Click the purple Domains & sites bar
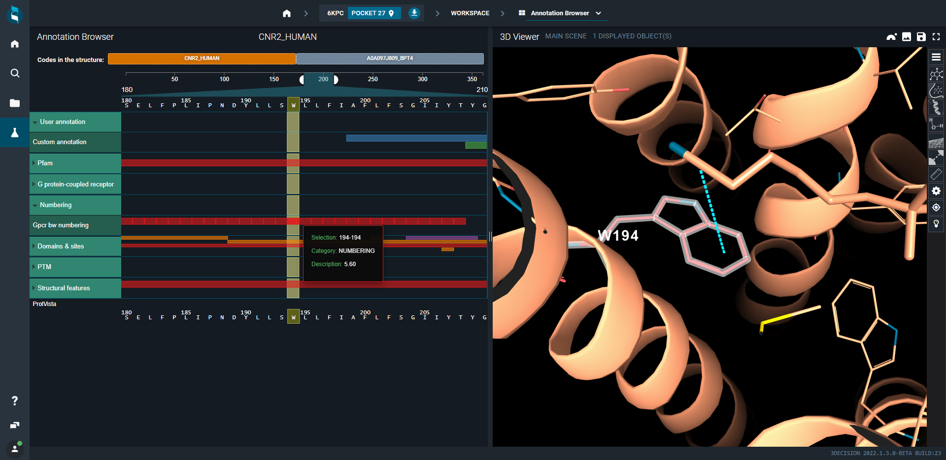 point(441,238)
